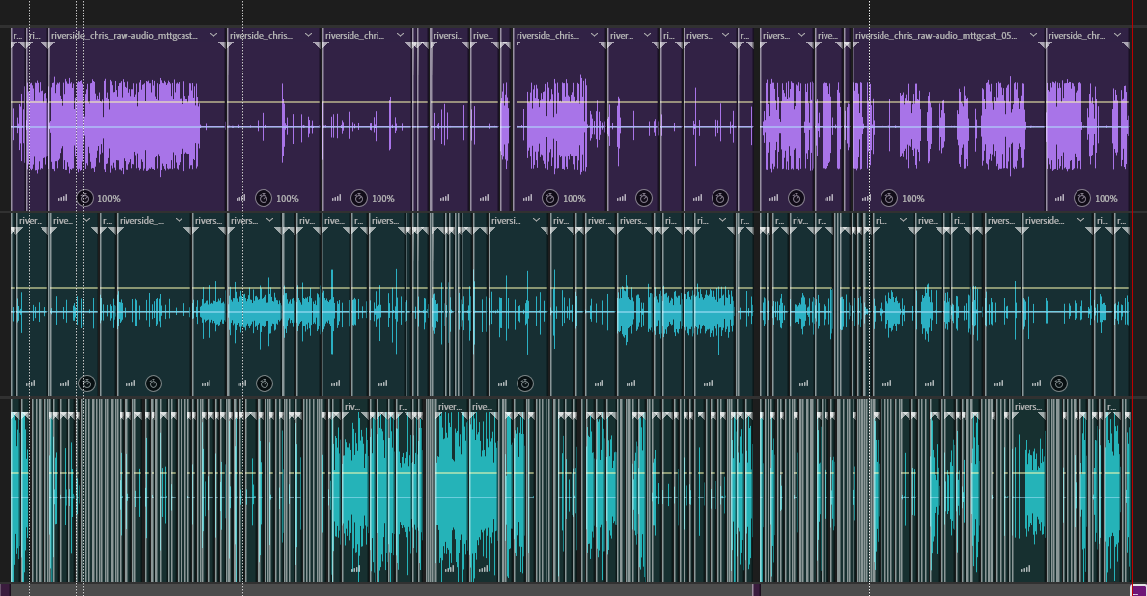Click volume bars icon on bottom-track rivers... clip
Viewport: 1147px width, 596px height.
pyautogui.click(x=1025, y=568)
